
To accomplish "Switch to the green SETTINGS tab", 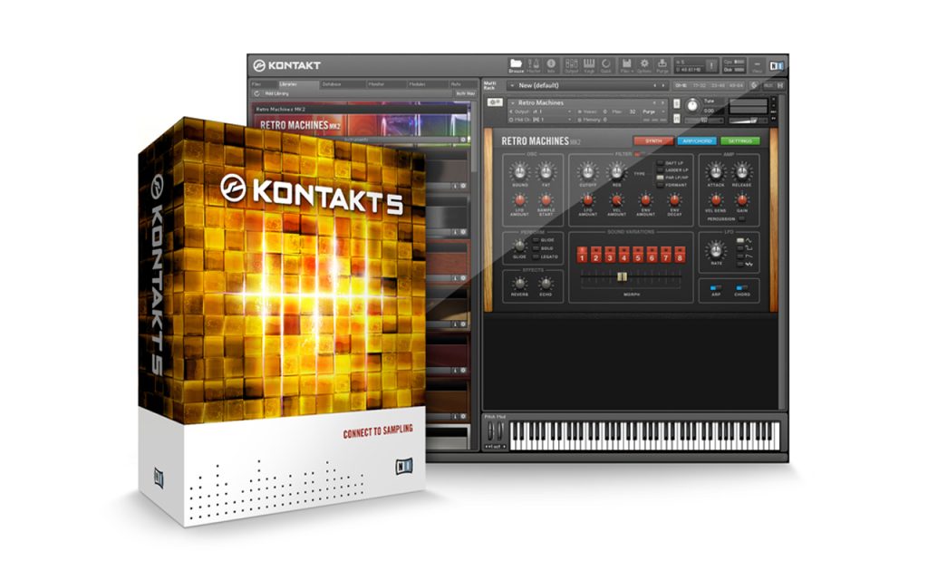I will point(739,140).
